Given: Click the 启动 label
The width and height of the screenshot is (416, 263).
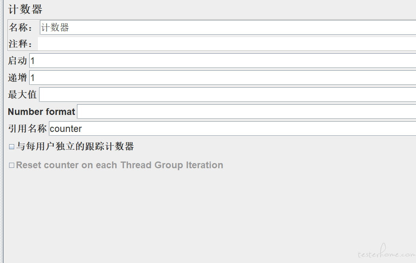Looking at the screenshot, I should (17, 61).
